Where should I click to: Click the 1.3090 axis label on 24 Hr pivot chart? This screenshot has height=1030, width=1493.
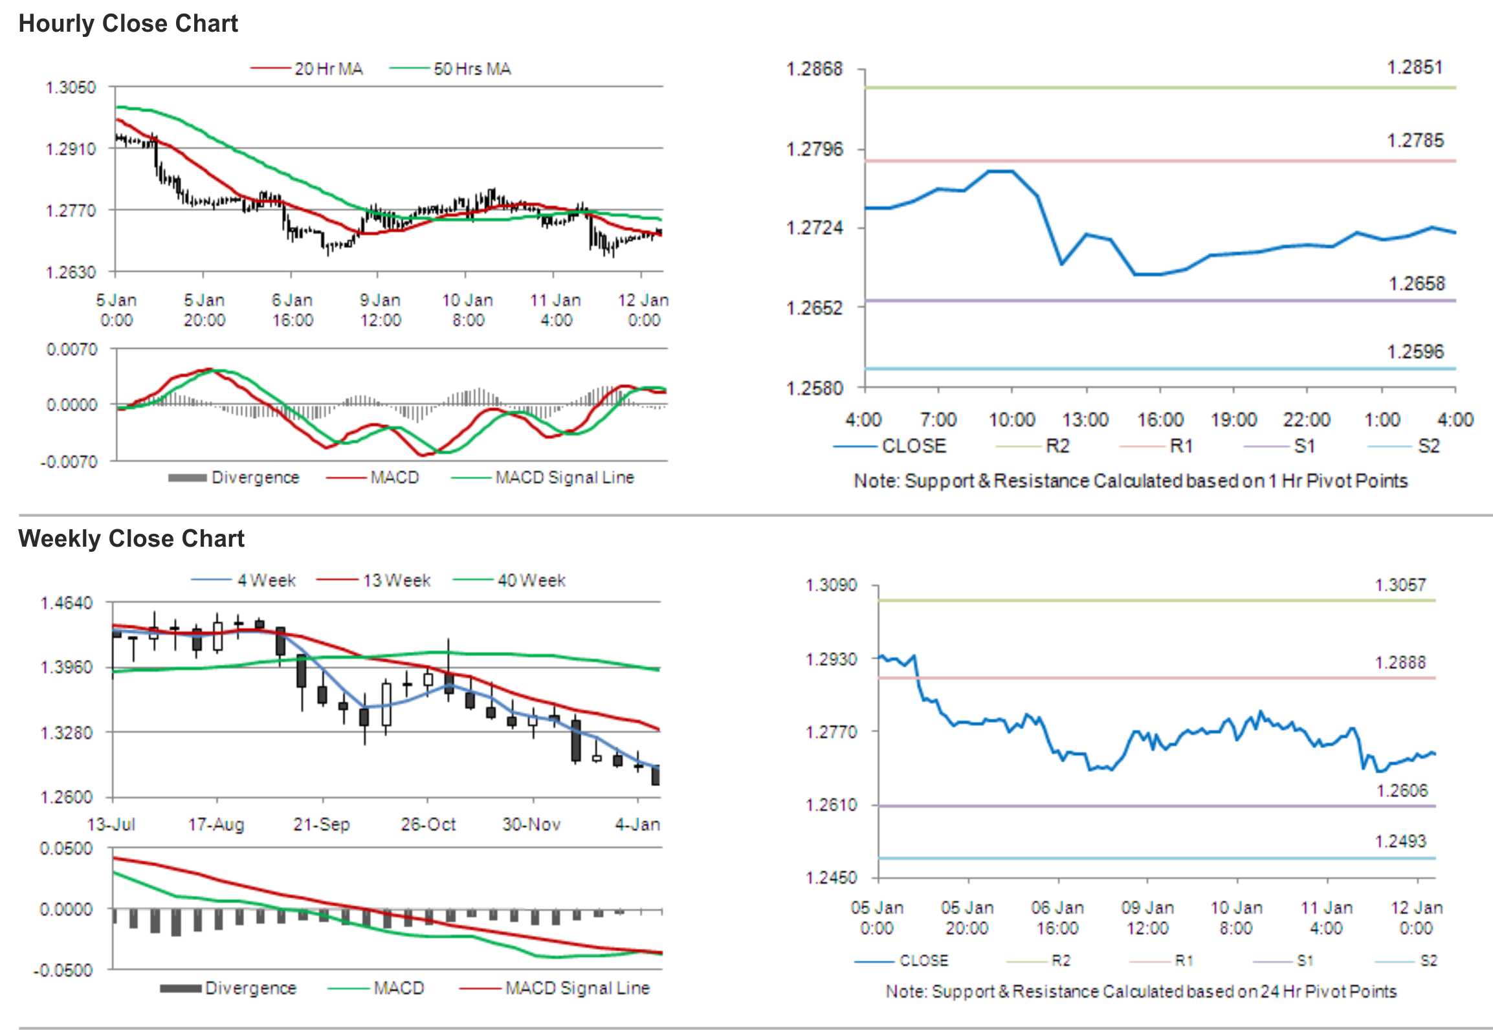[831, 586]
